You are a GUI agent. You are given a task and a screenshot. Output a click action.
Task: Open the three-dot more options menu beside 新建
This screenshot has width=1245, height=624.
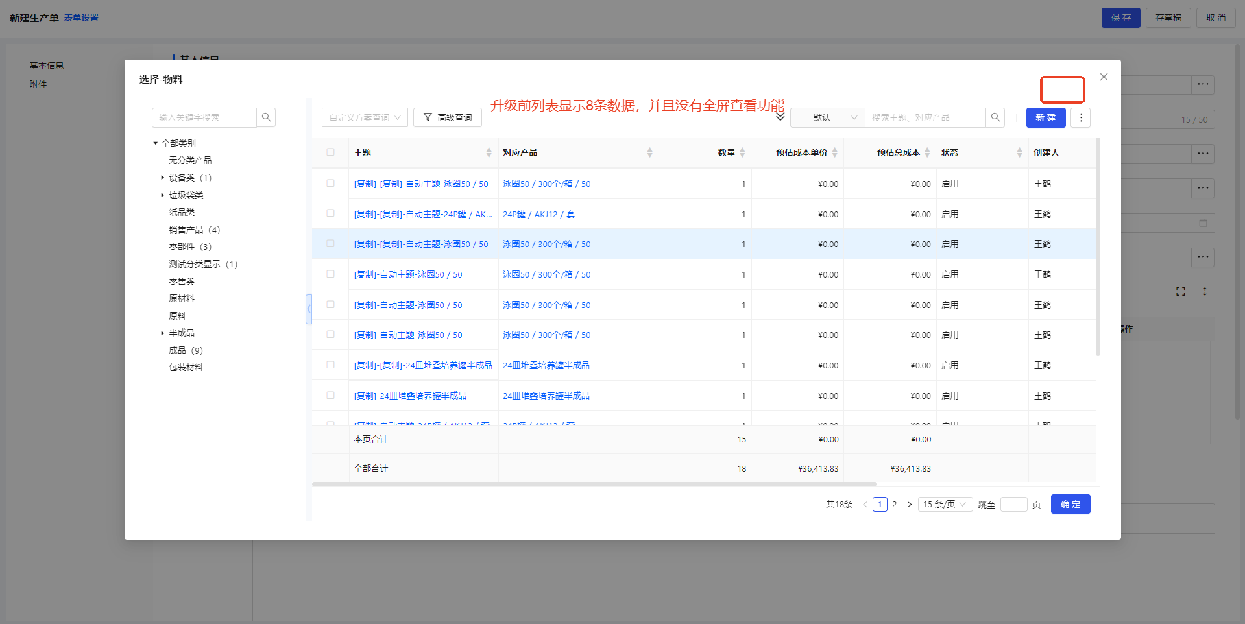[x=1080, y=117]
